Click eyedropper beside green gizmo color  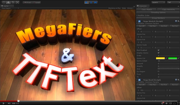pyautogui.click(x=178, y=58)
